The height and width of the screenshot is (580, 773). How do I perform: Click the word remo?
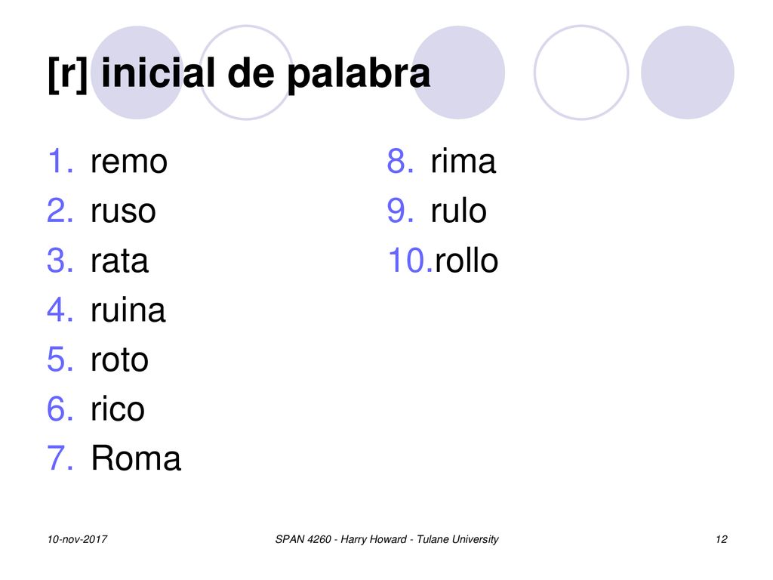point(129,162)
